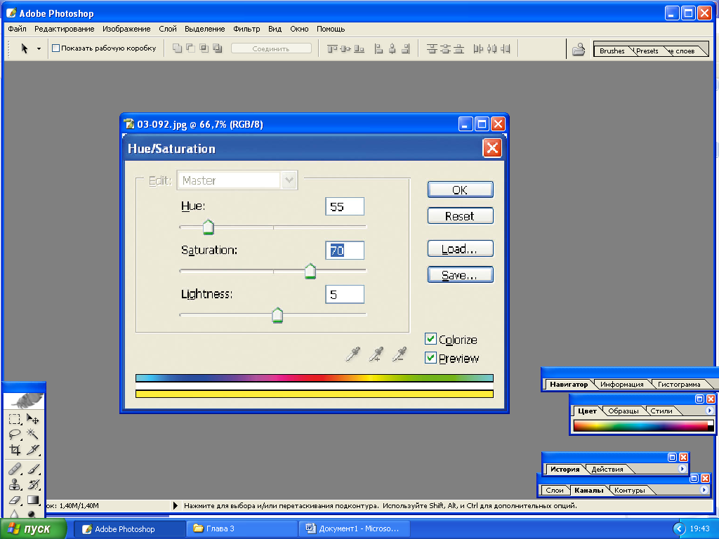Open the Изображение menu
Image resolution: width=719 pixels, height=539 pixels.
pos(126,29)
